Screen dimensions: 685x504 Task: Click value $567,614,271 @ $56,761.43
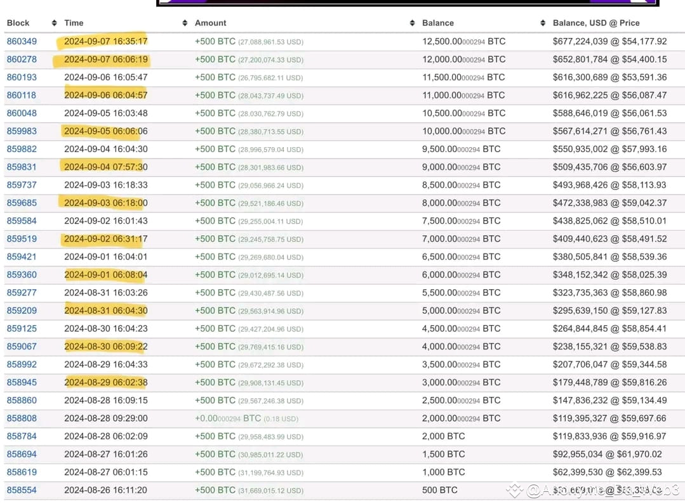610,131
